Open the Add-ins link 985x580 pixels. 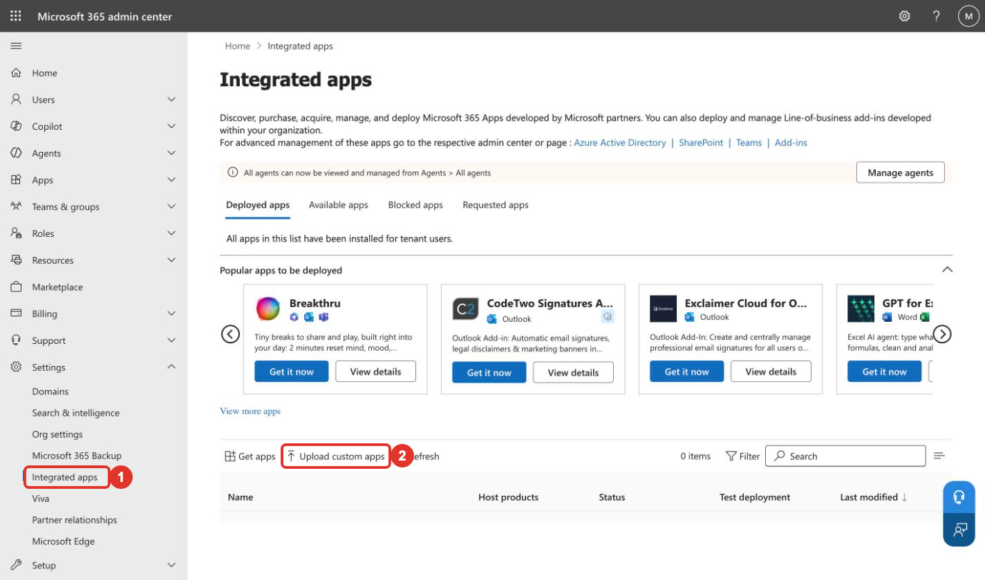(791, 142)
